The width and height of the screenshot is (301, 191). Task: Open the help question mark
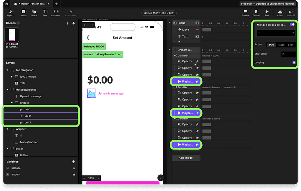pyautogui.click(x=161, y=178)
